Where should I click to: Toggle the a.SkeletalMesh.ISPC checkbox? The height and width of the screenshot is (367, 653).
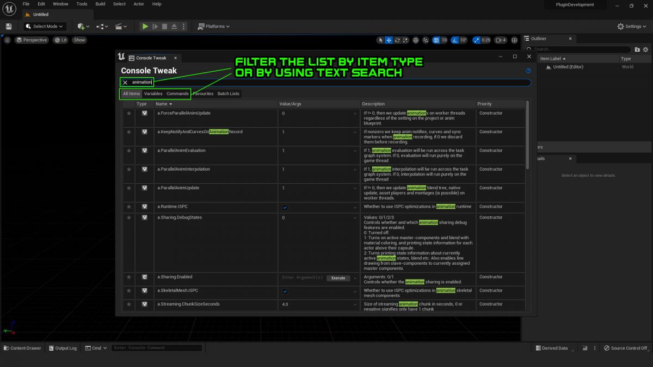(x=285, y=291)
